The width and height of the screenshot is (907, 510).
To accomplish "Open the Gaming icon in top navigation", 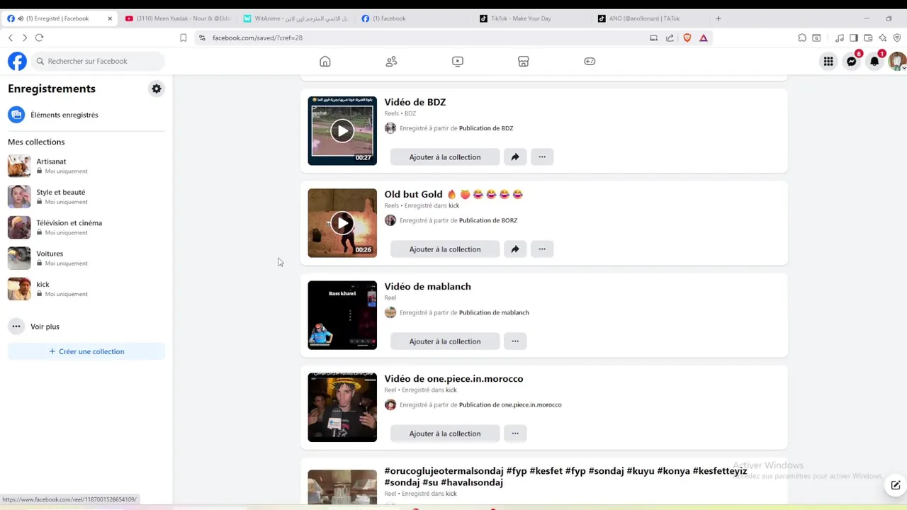I will click(x=590, y=62).
